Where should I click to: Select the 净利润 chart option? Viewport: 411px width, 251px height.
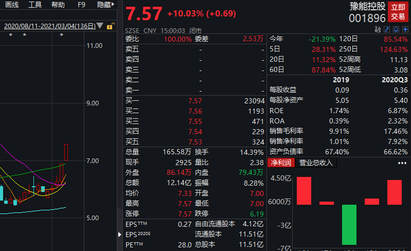tap(282, 163)
